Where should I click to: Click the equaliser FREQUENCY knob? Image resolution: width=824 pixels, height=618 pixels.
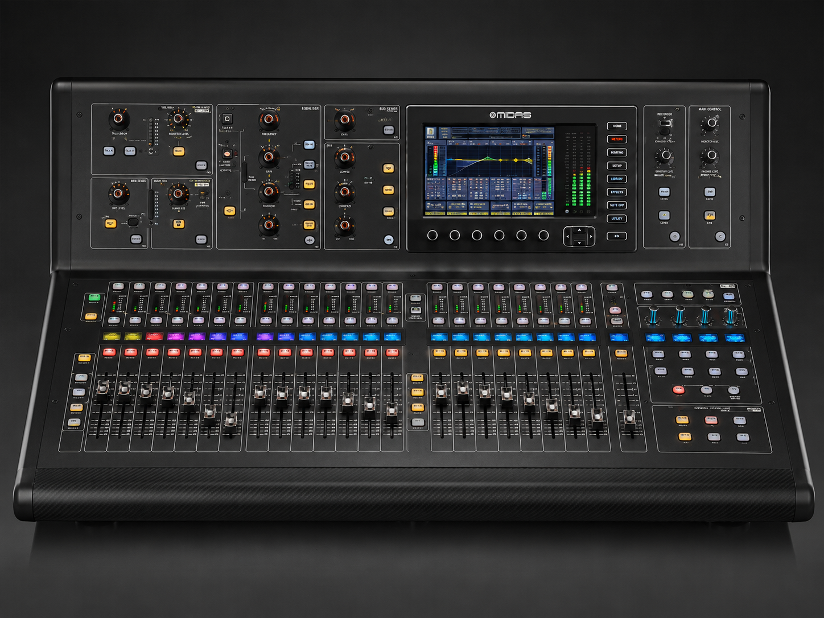[269, 120]
